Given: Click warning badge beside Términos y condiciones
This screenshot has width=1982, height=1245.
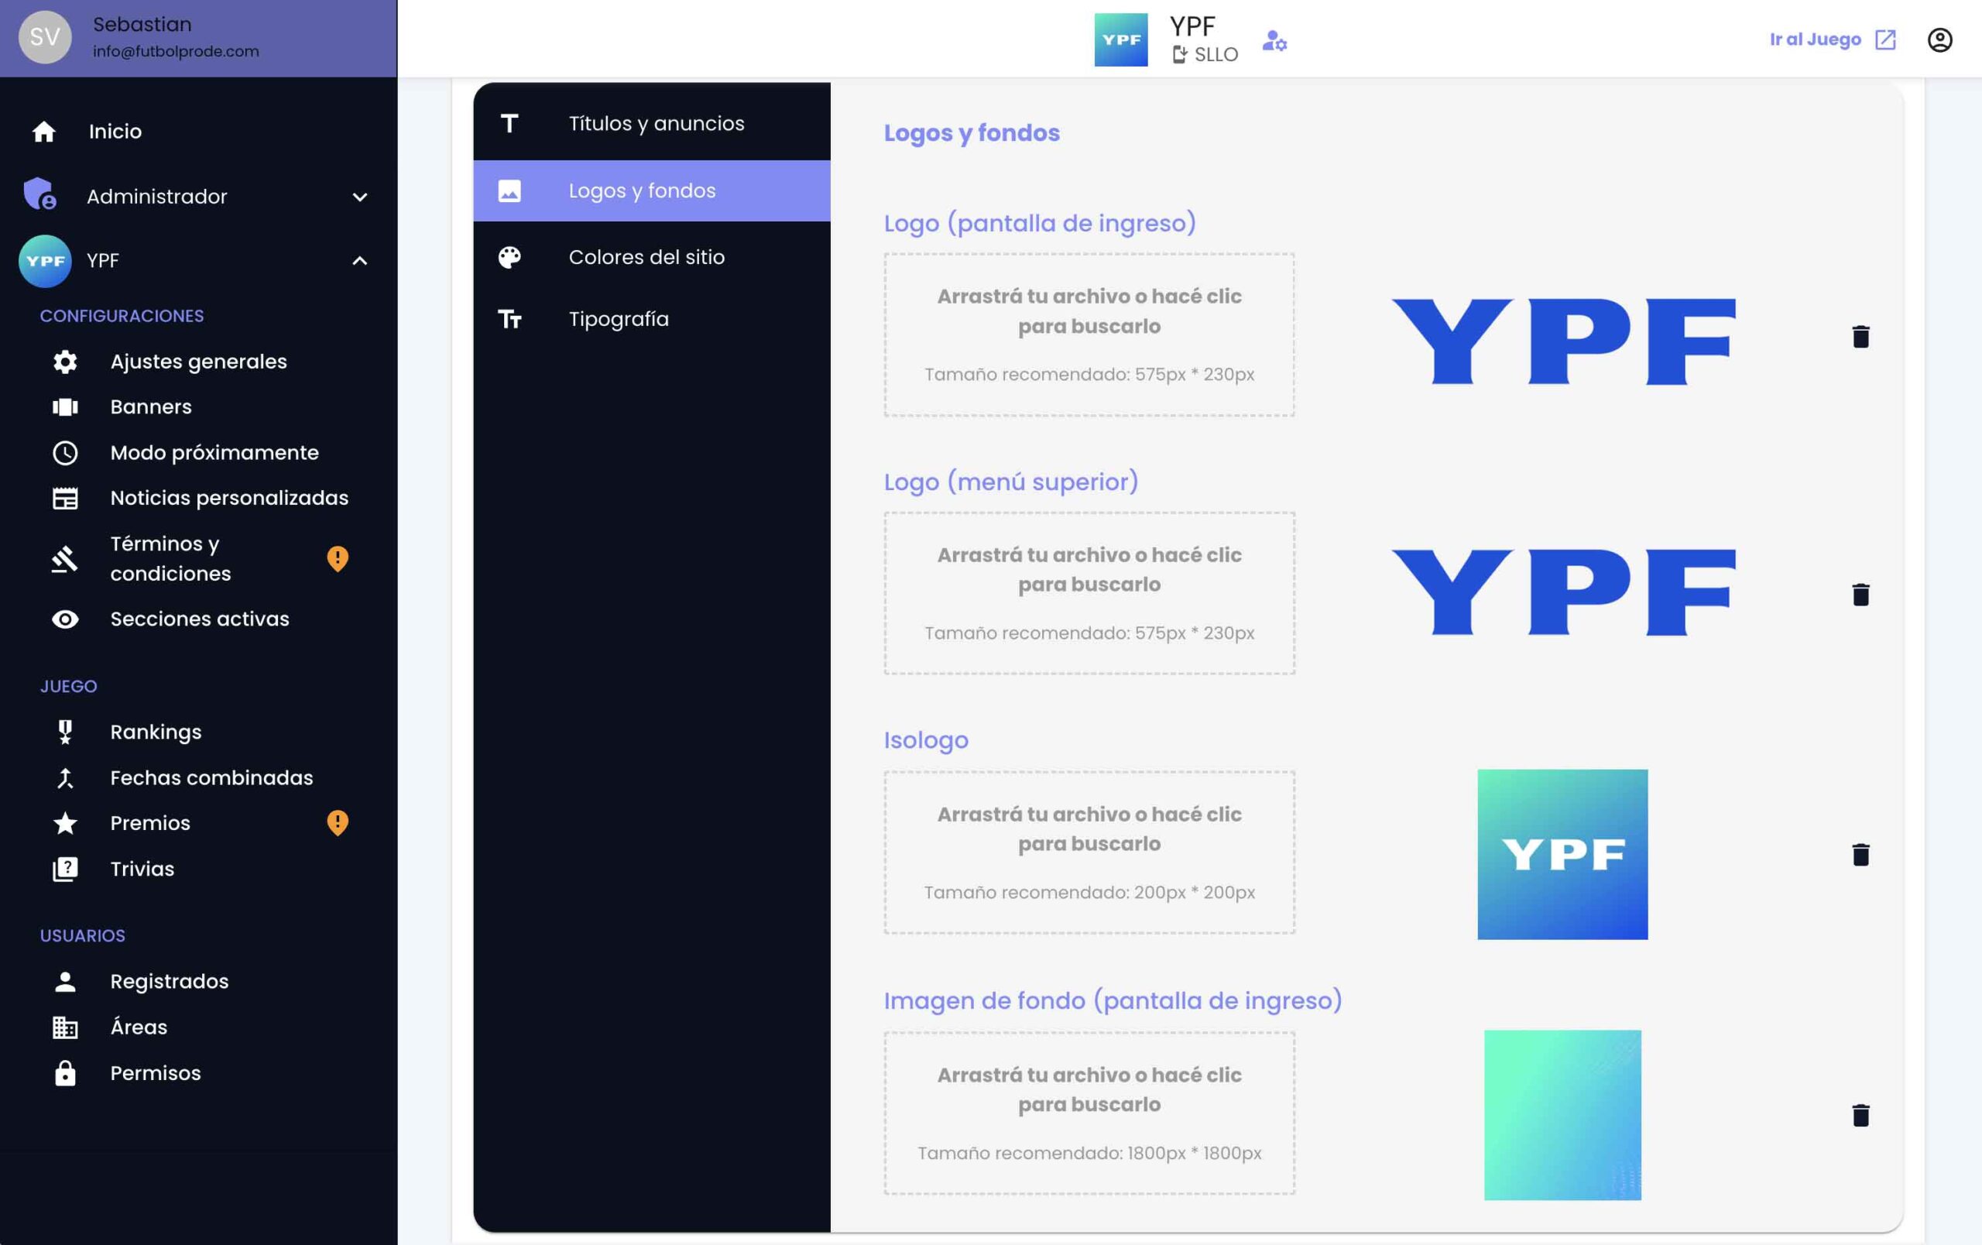Looking at the screenshot, I should tap(338, 559).
